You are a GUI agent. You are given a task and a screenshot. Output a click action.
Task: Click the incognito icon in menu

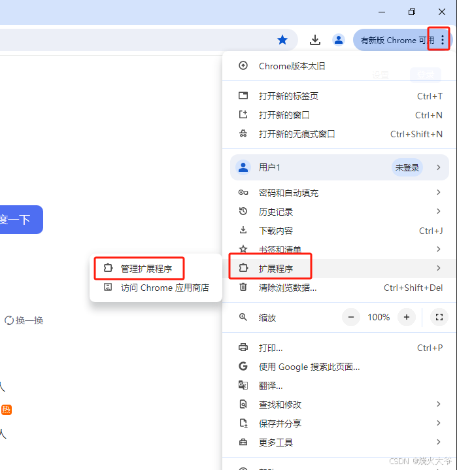(x=243, y=133)
